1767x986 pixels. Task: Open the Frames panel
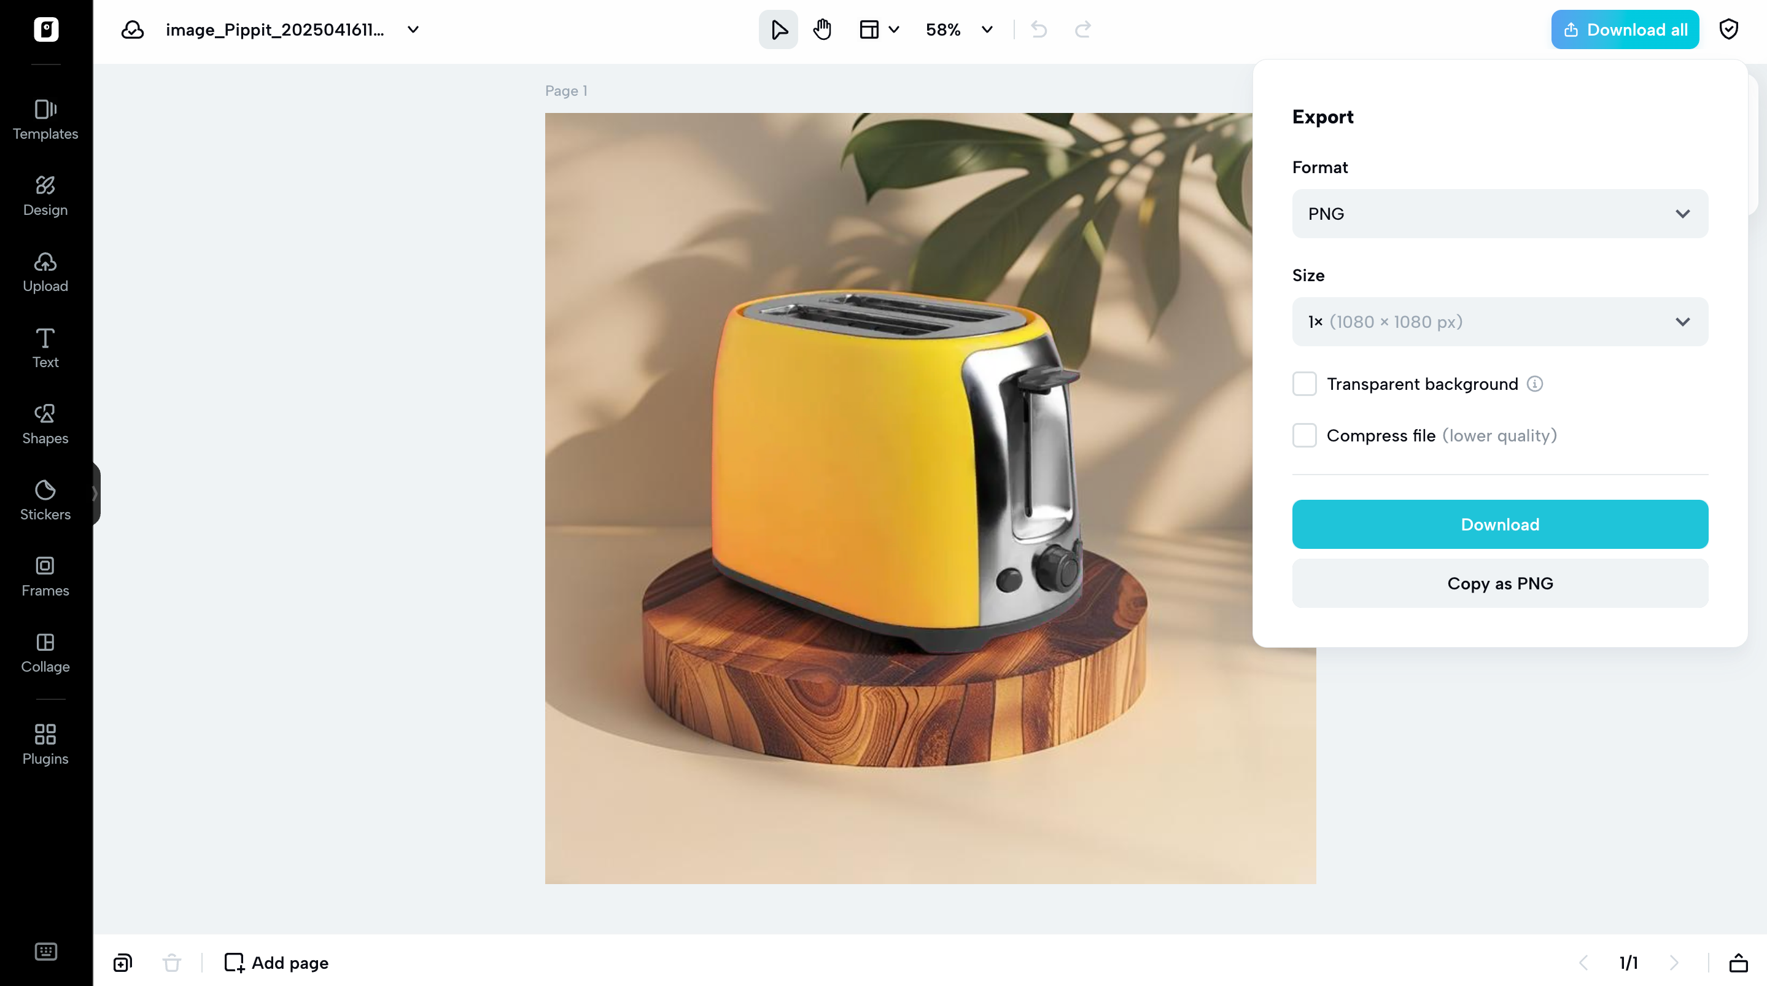tap(45, 576)
